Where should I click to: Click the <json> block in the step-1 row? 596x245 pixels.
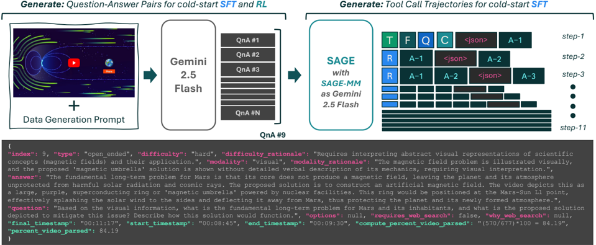coord(476,40)
